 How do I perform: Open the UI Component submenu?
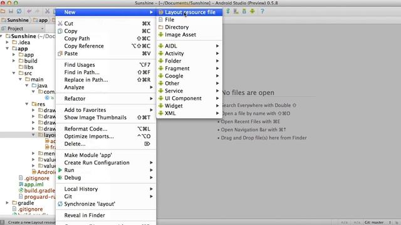[189, 98]
